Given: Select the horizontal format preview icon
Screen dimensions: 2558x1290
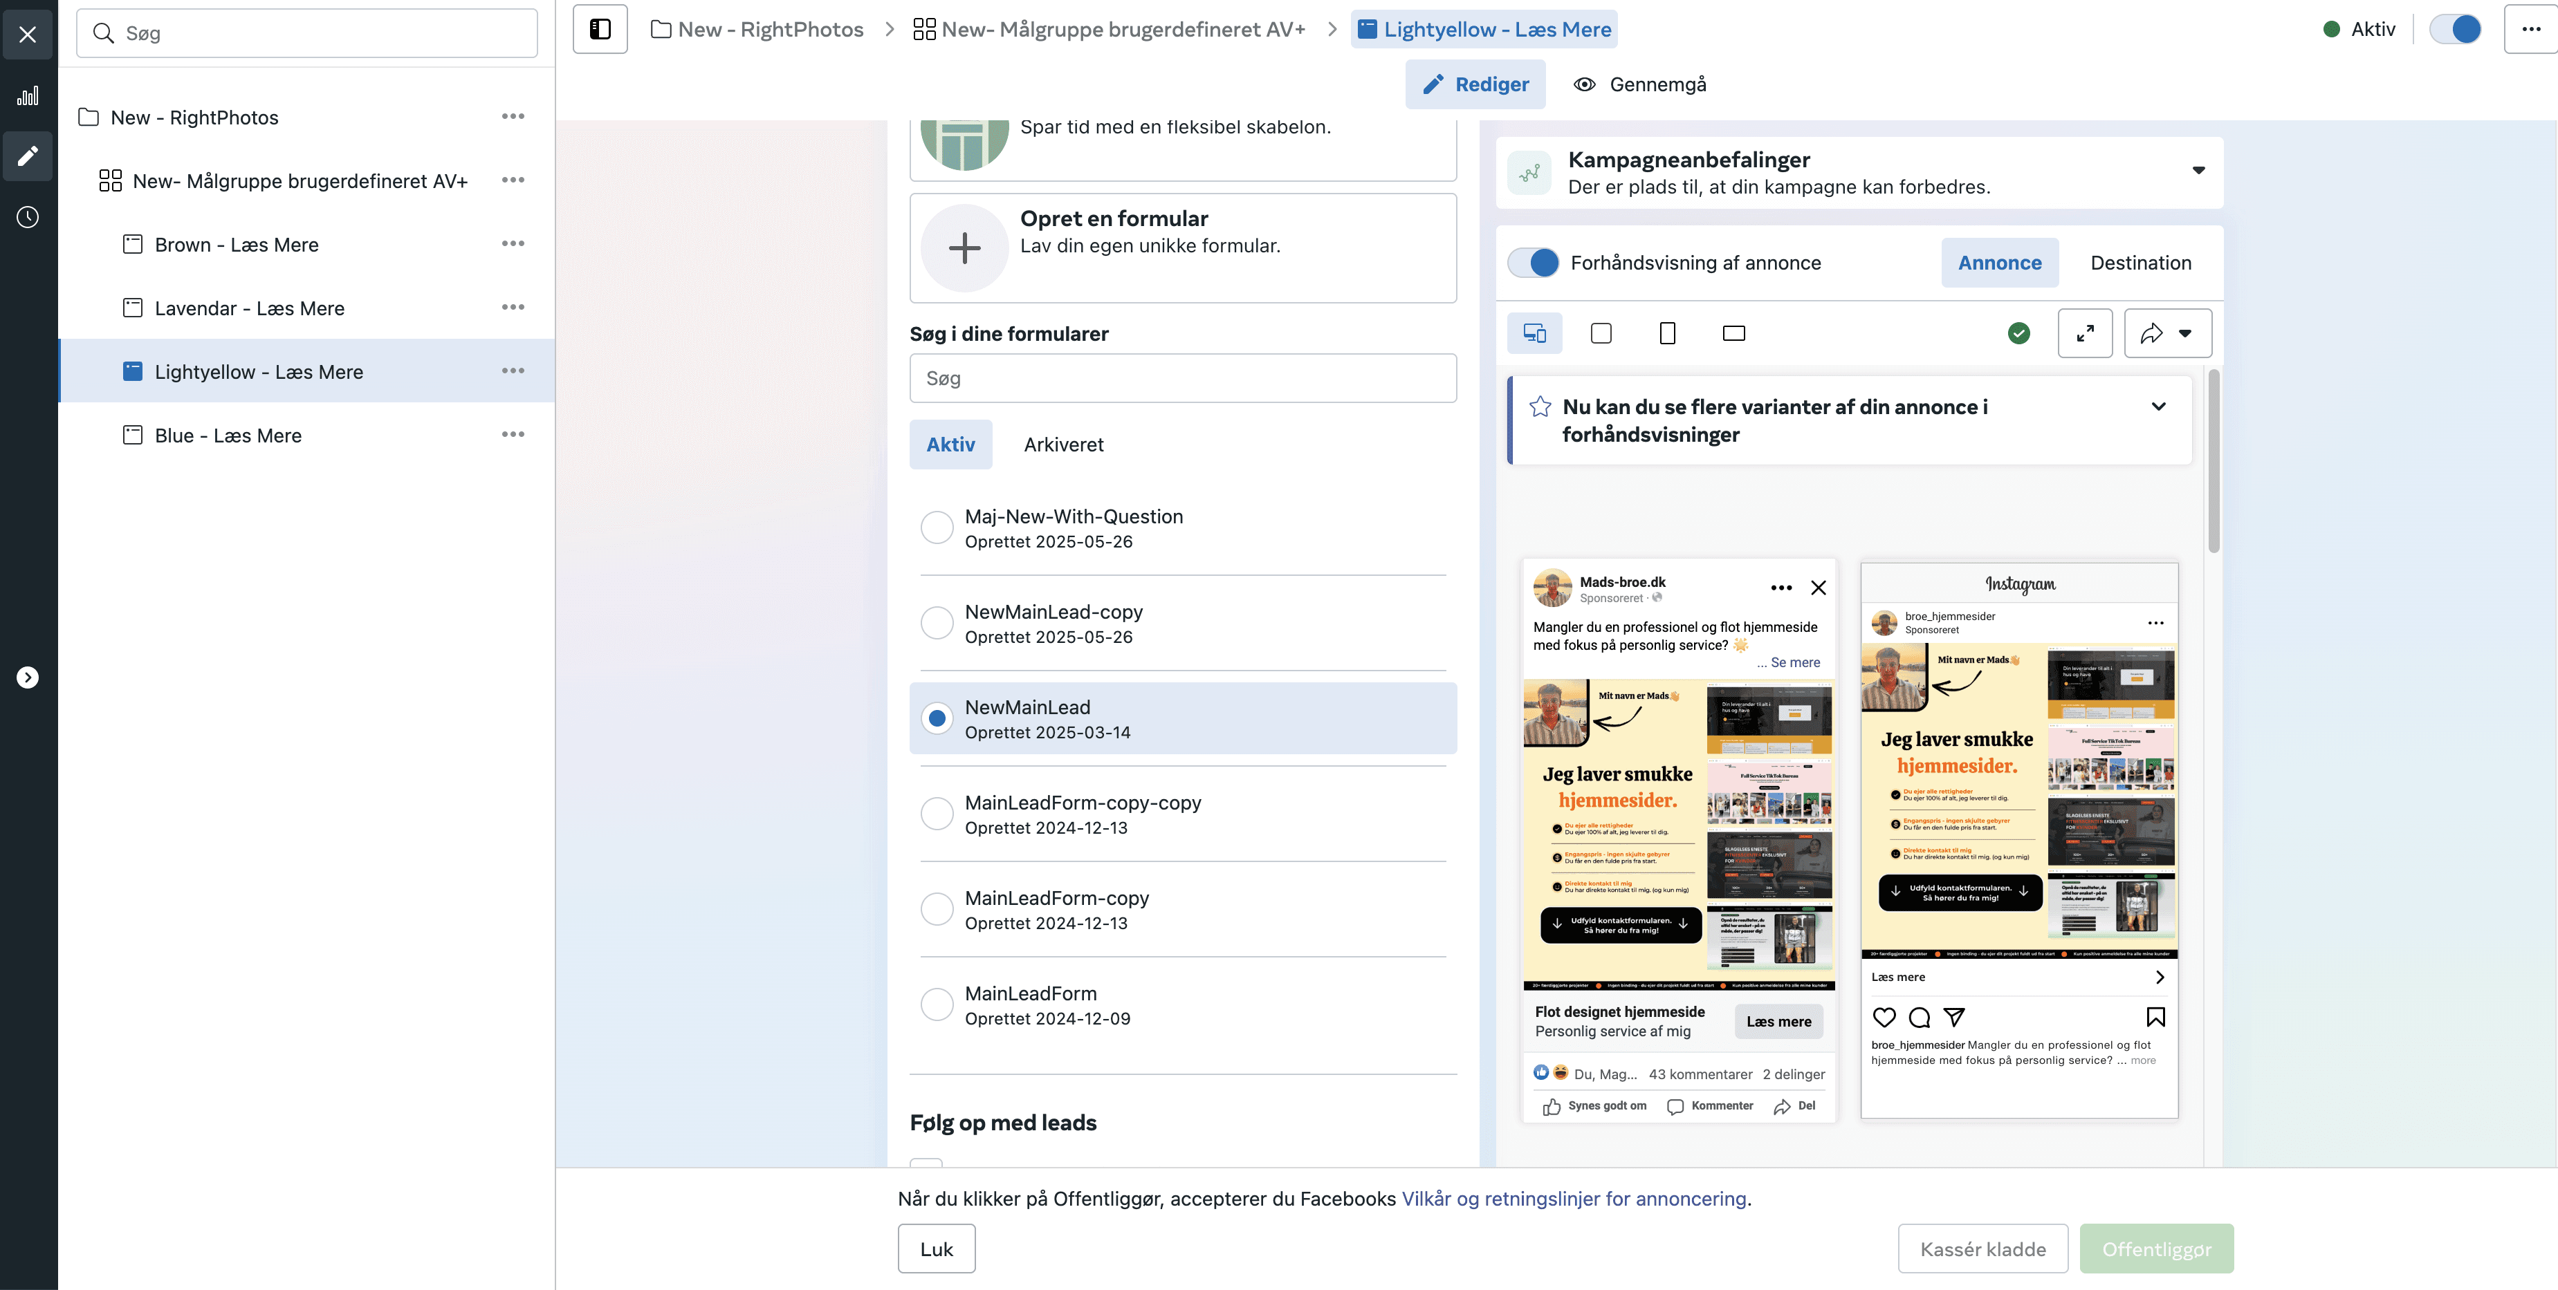Looking at the screenshot, I should click(1733, 333).
